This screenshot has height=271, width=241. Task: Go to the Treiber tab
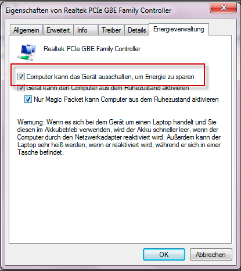(x=111, y=30)
